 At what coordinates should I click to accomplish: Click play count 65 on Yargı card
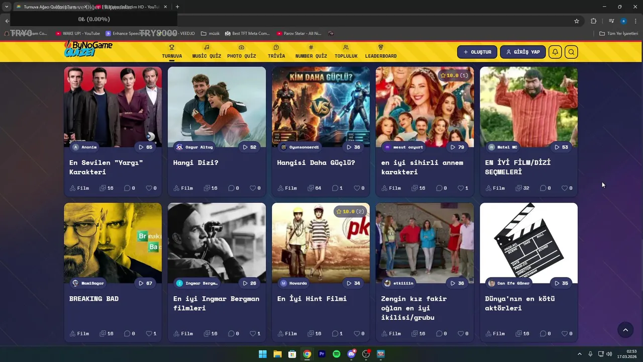tap(146, 147)
